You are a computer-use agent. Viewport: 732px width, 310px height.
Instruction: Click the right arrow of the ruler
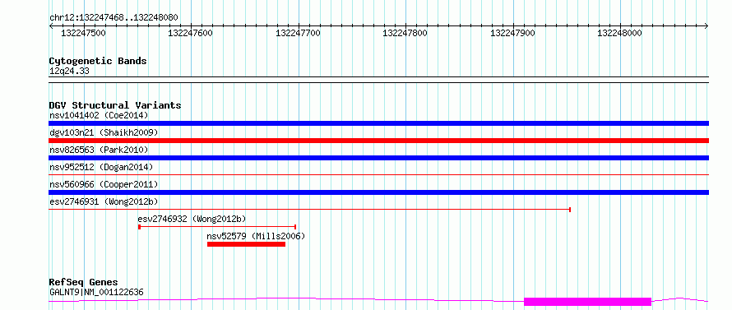[x=707, y=26]
